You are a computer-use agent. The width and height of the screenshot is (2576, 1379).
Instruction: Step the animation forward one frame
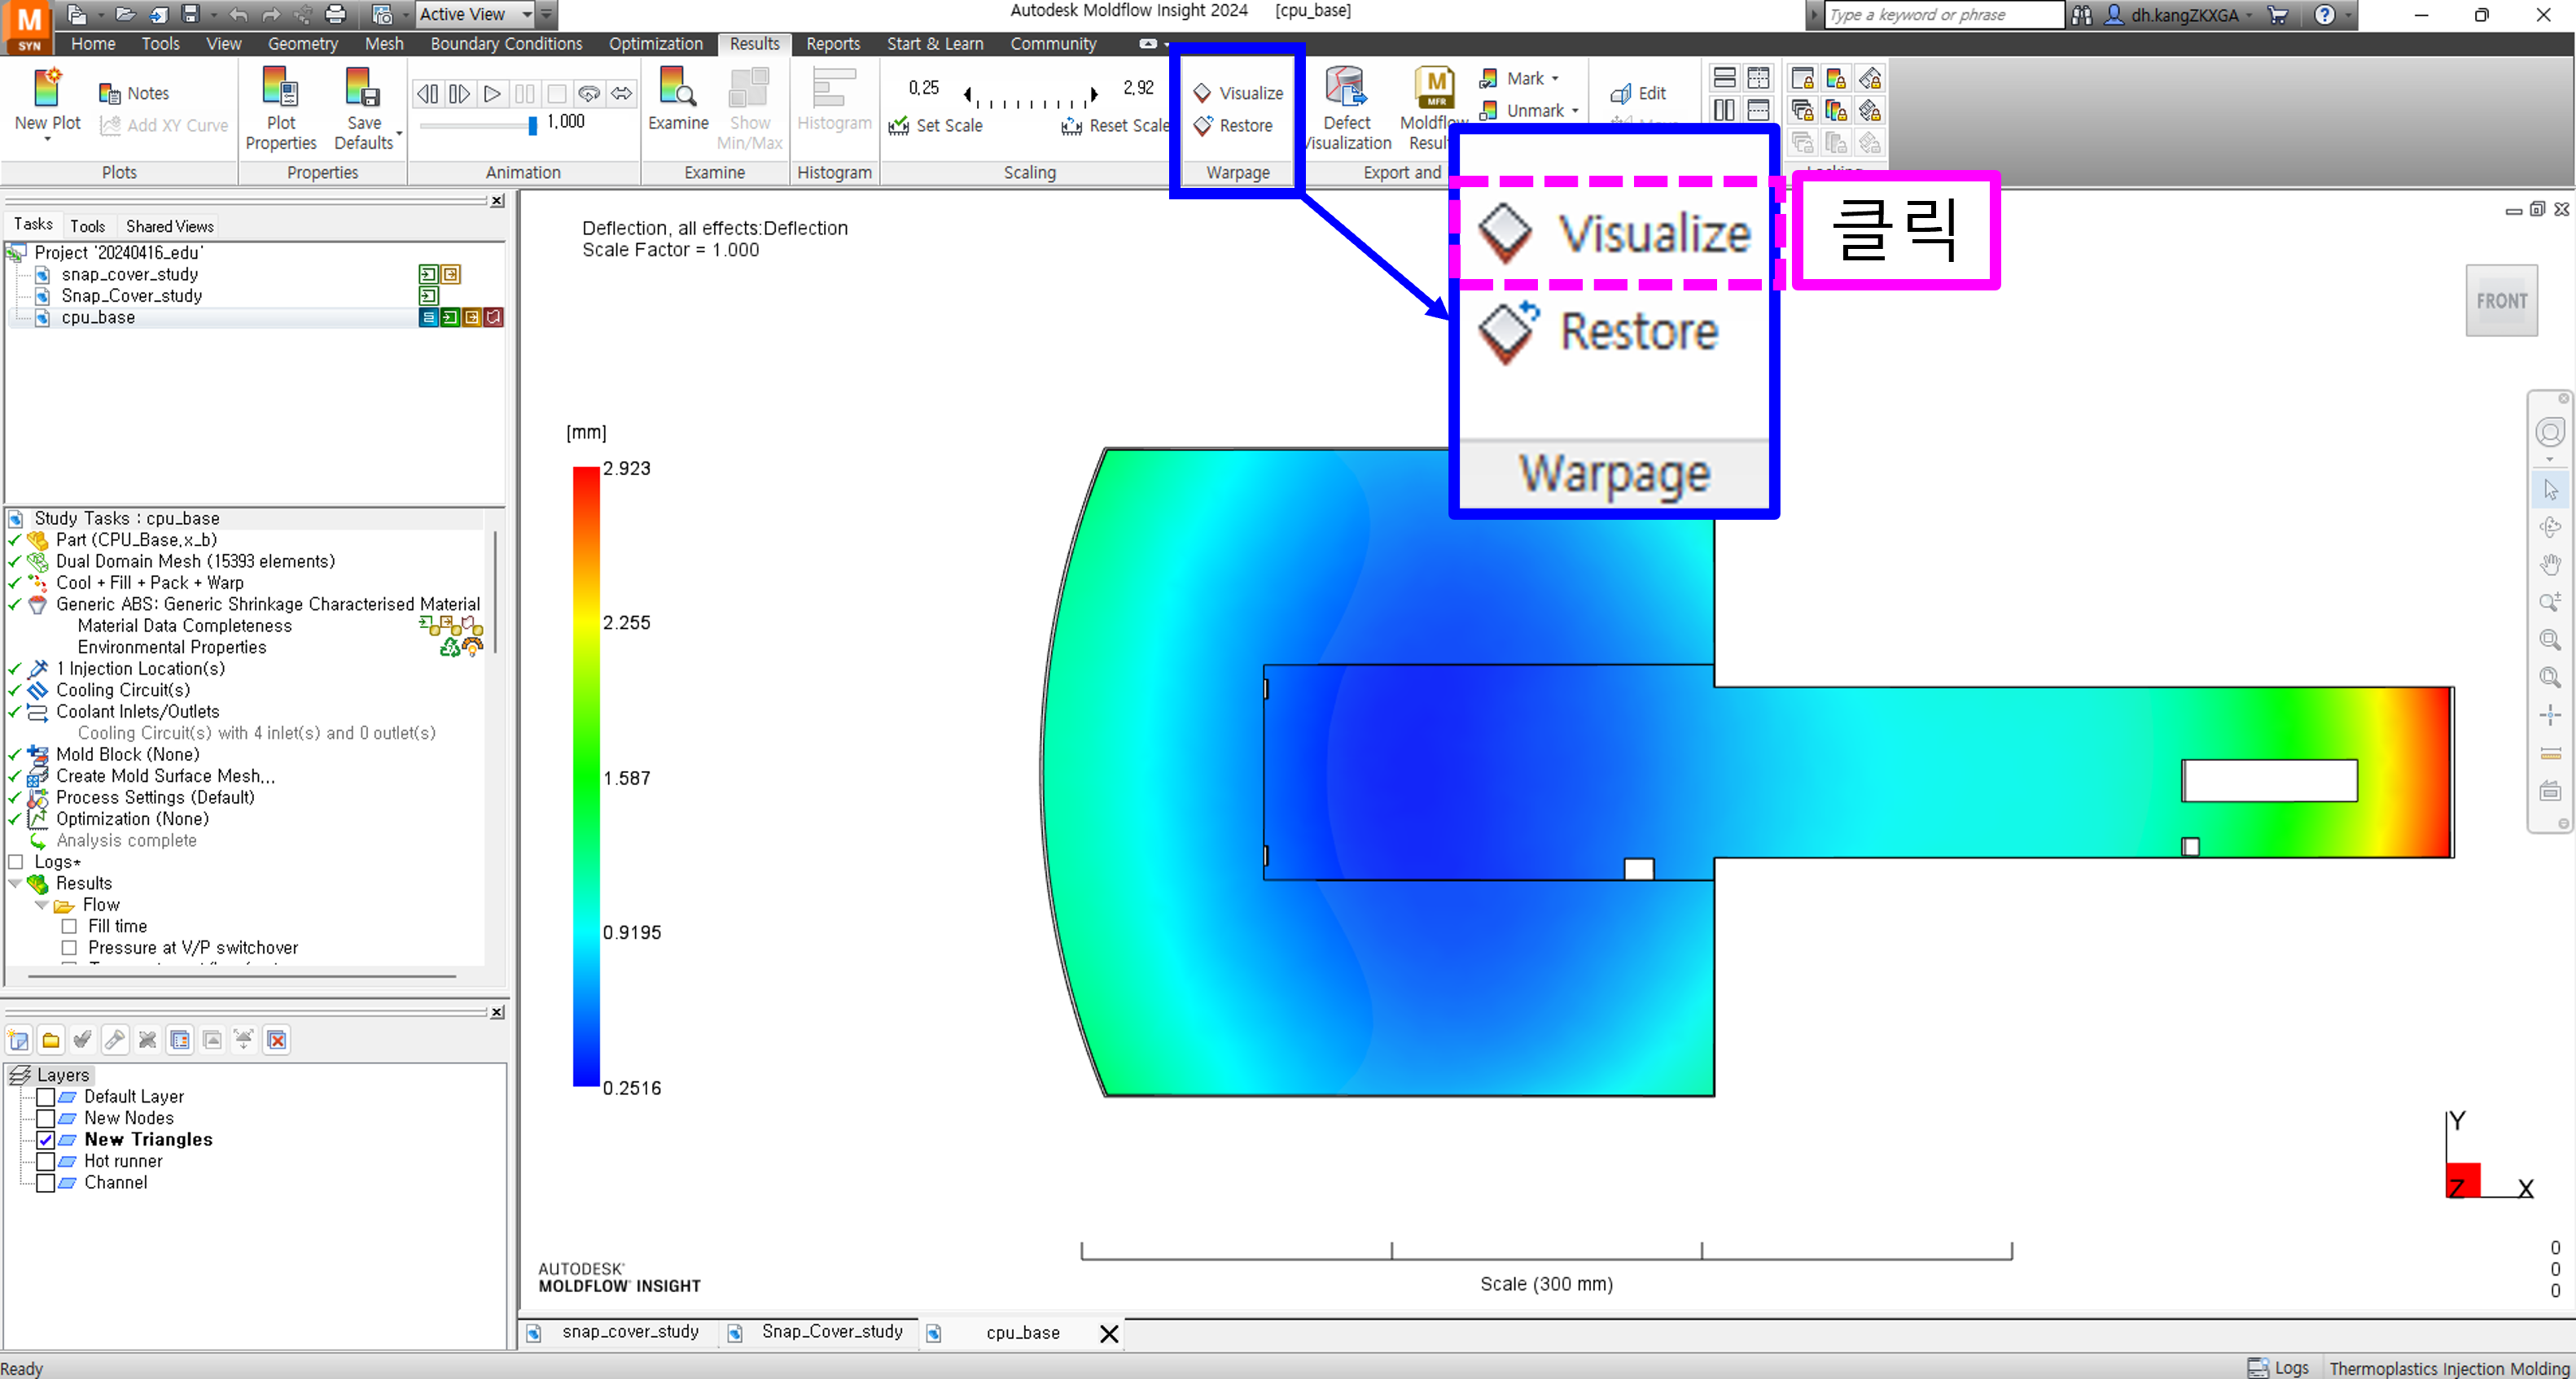tap(459, 94)
